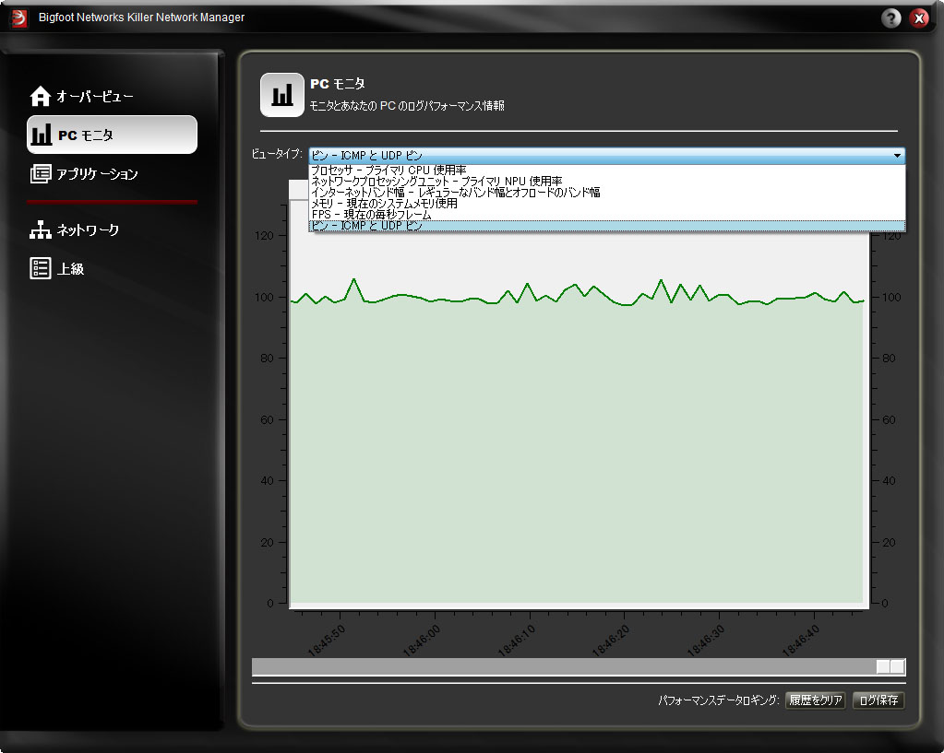Select the PC モニタ sidebar item
The image size is (944, 753).
tap(112, 135)
